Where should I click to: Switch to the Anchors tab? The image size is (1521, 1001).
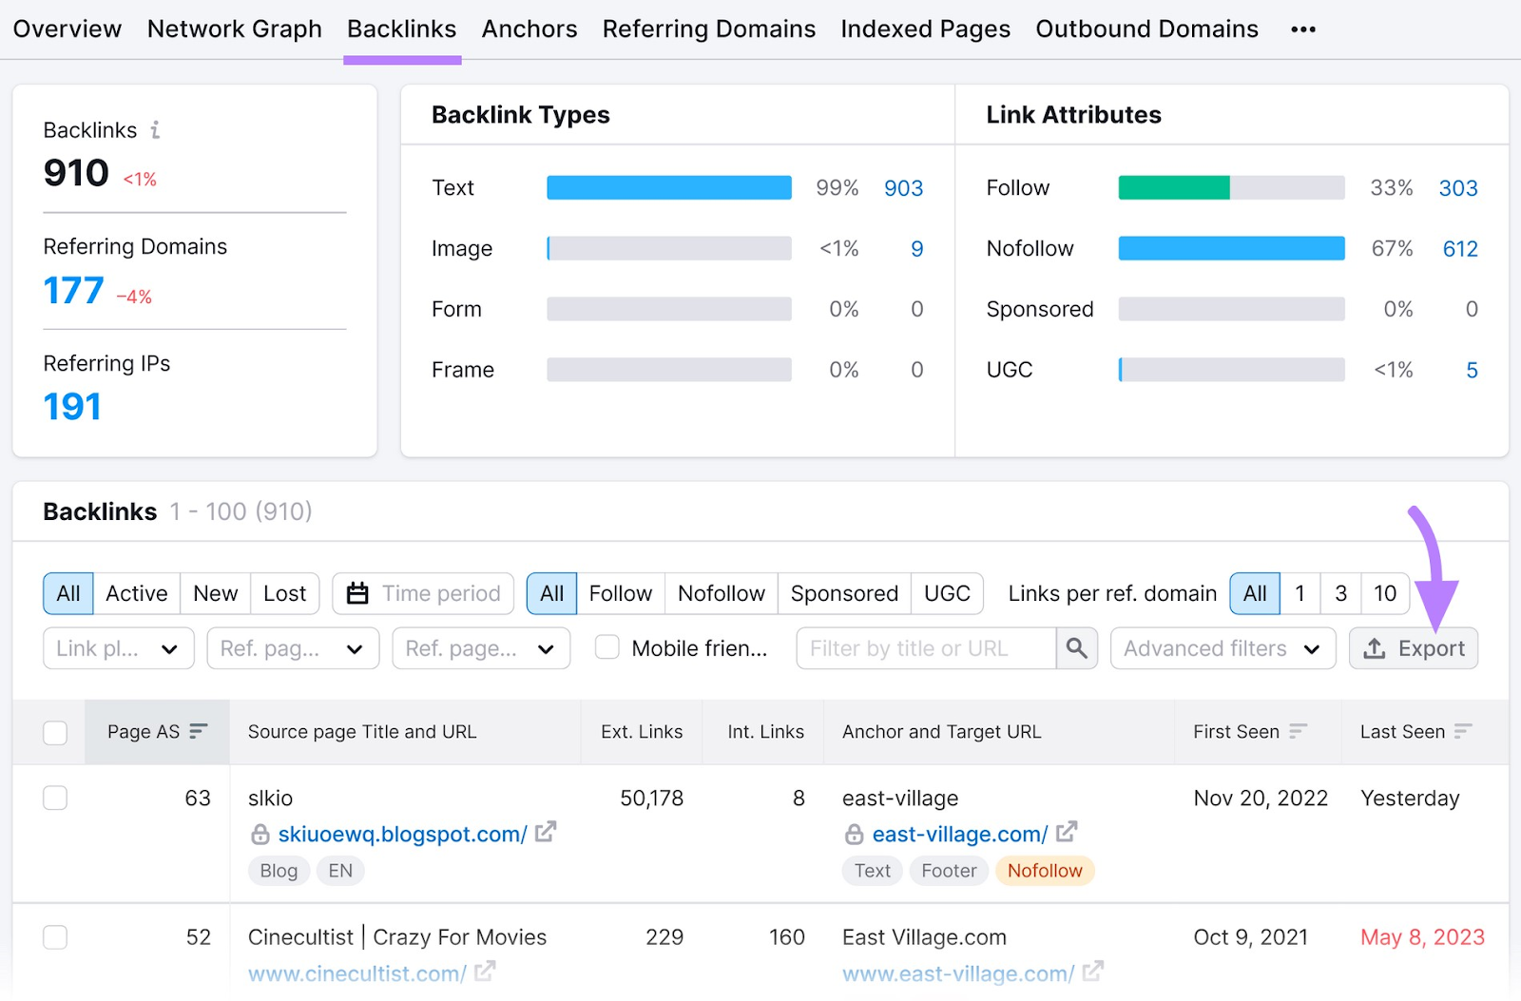[x=529, y=29]
